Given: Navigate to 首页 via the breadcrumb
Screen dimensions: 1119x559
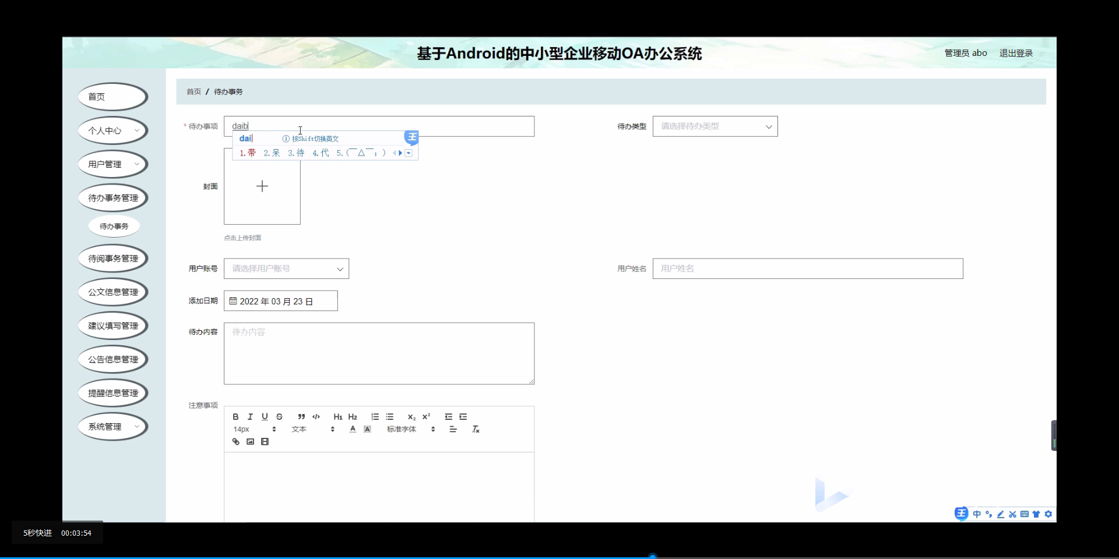Looking at the screenshot, I should click(193, 91).
